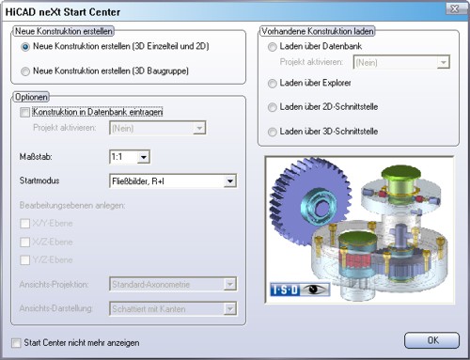Viewport: 470px width, 360px height.
Task: Tick the X/Z-Ebene checkbox
Action: [x=24, y=242]
